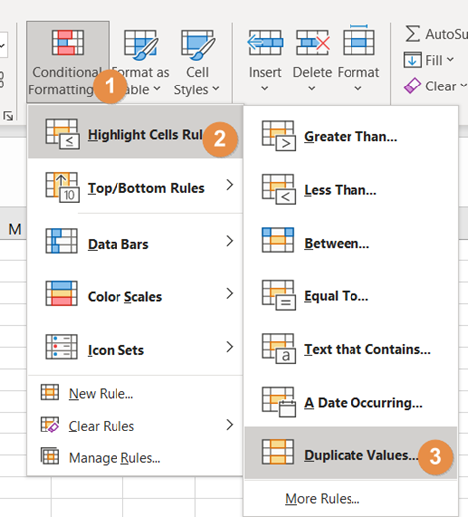The height and width of the screenshot is (517, 468).
Task: Click the Manage Rules icon
Action: (x=50, y=456)
